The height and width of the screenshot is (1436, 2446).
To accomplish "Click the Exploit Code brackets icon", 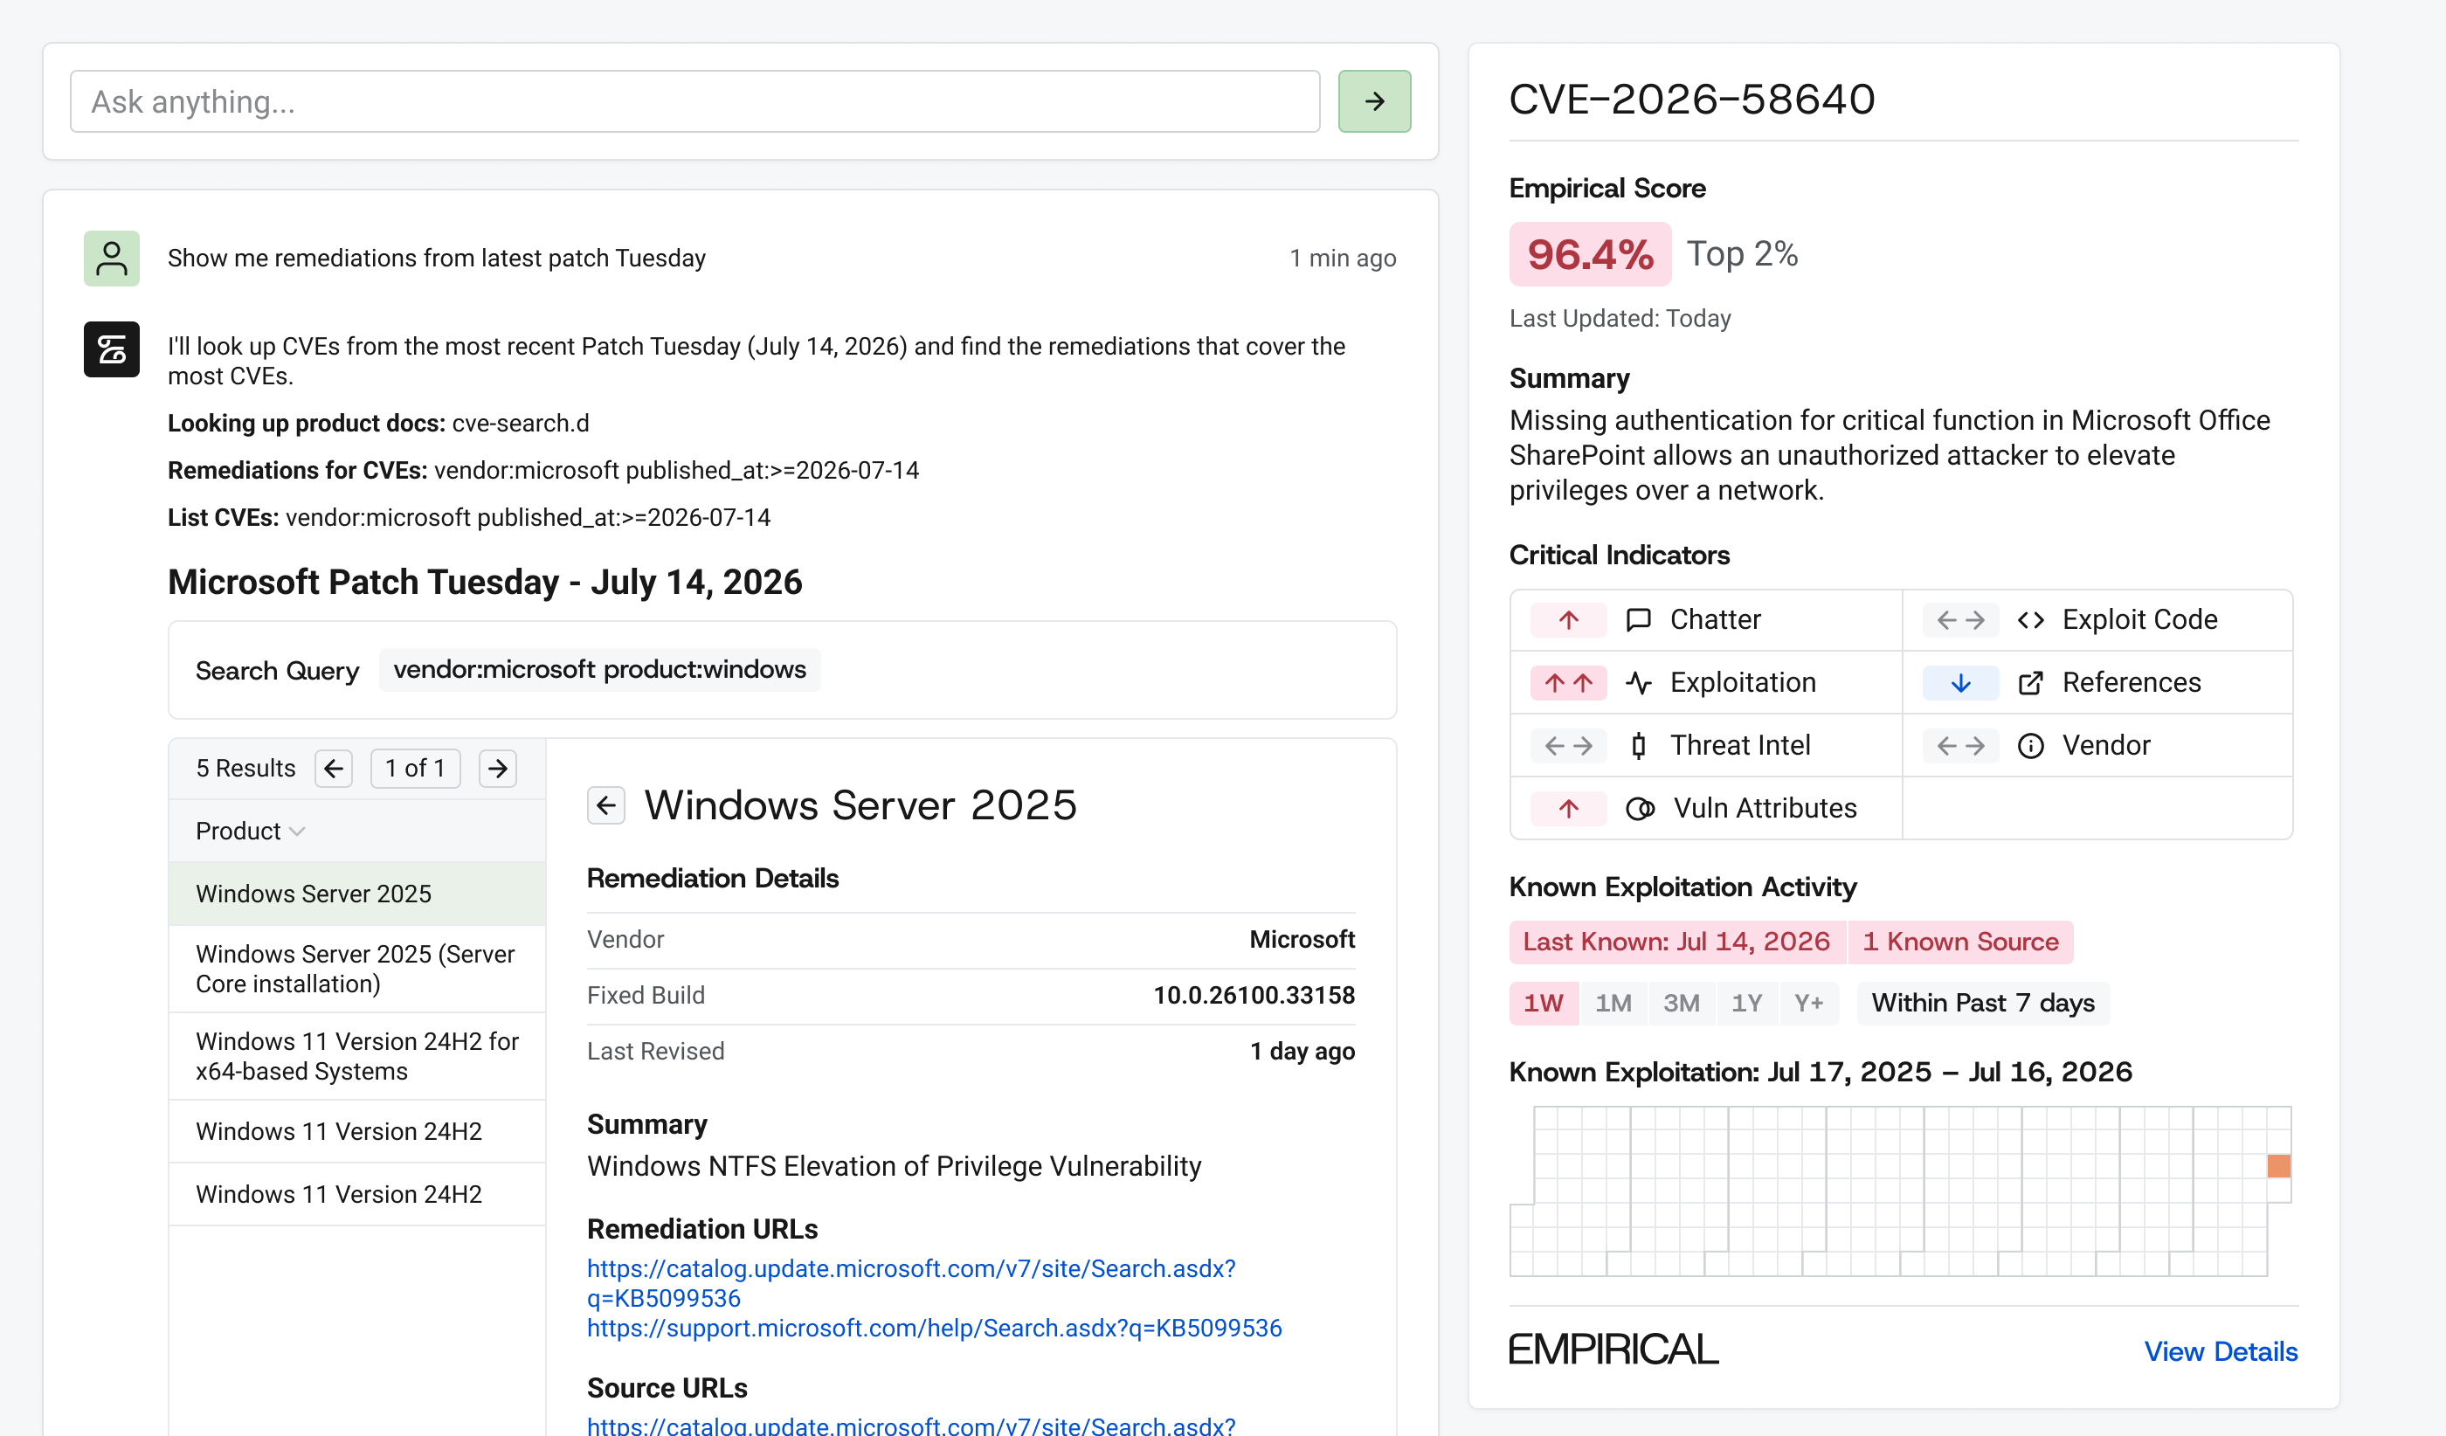I will (x=2030, y=620).
